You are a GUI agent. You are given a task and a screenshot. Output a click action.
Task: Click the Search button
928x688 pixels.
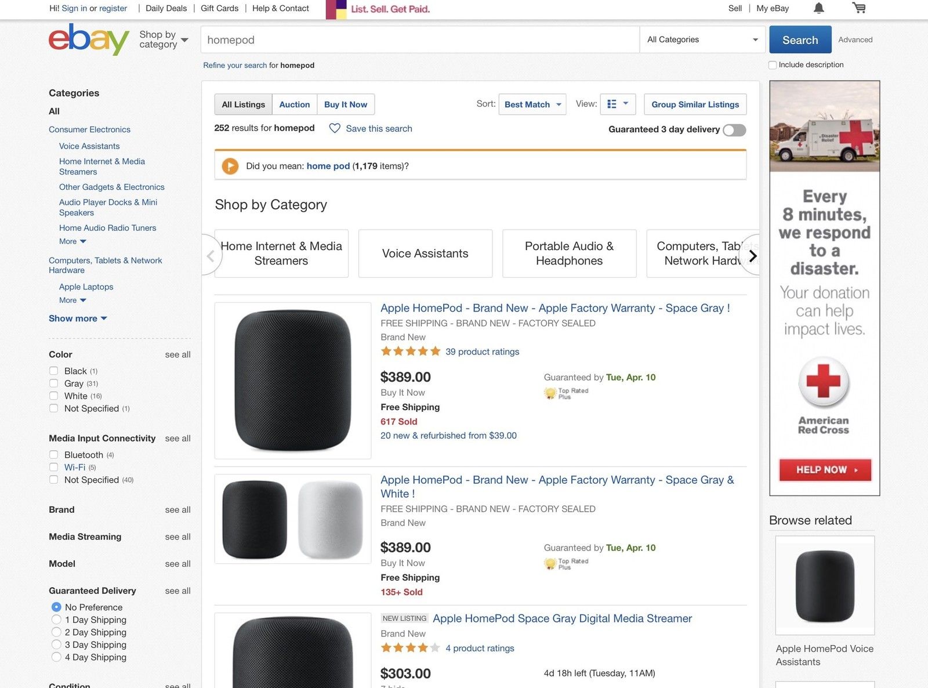point(800,39)
